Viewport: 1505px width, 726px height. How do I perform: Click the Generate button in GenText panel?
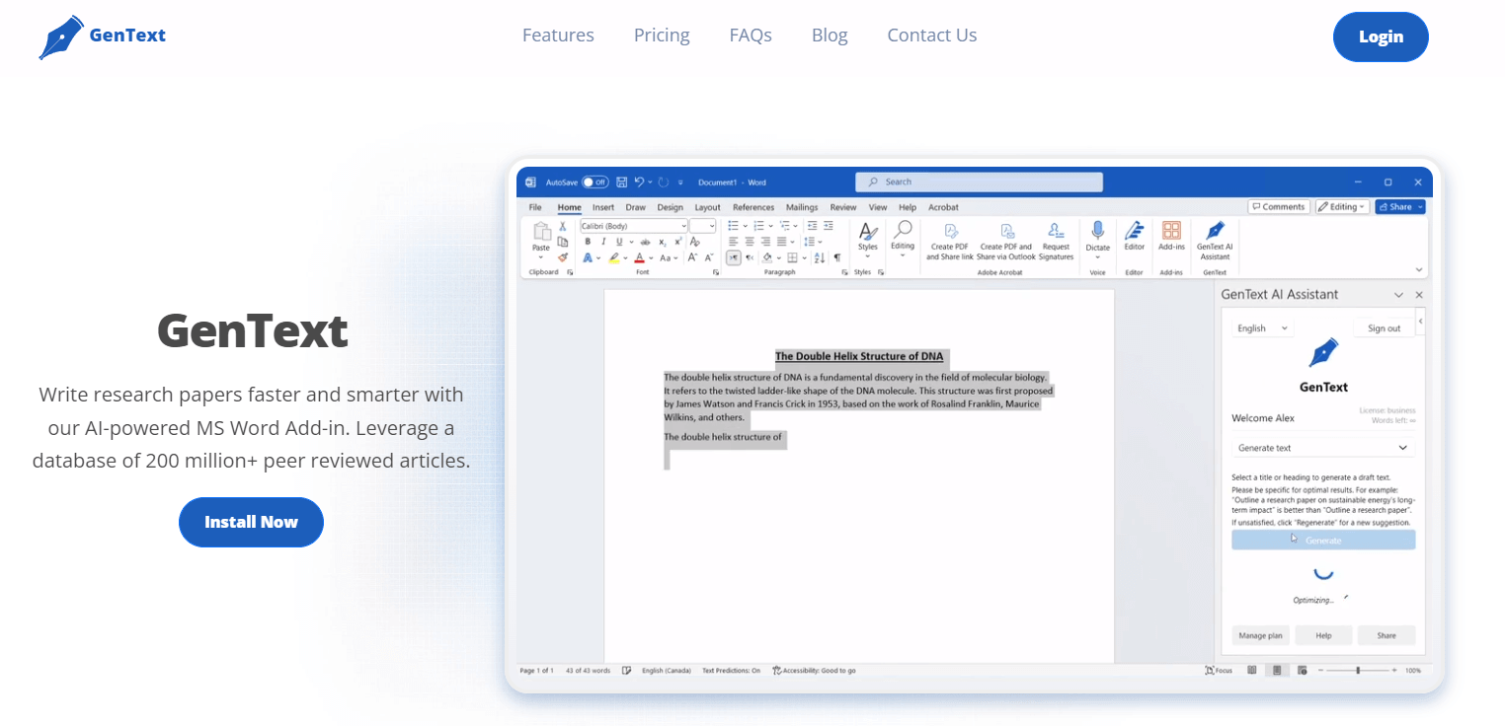(x=1323, y=541)
